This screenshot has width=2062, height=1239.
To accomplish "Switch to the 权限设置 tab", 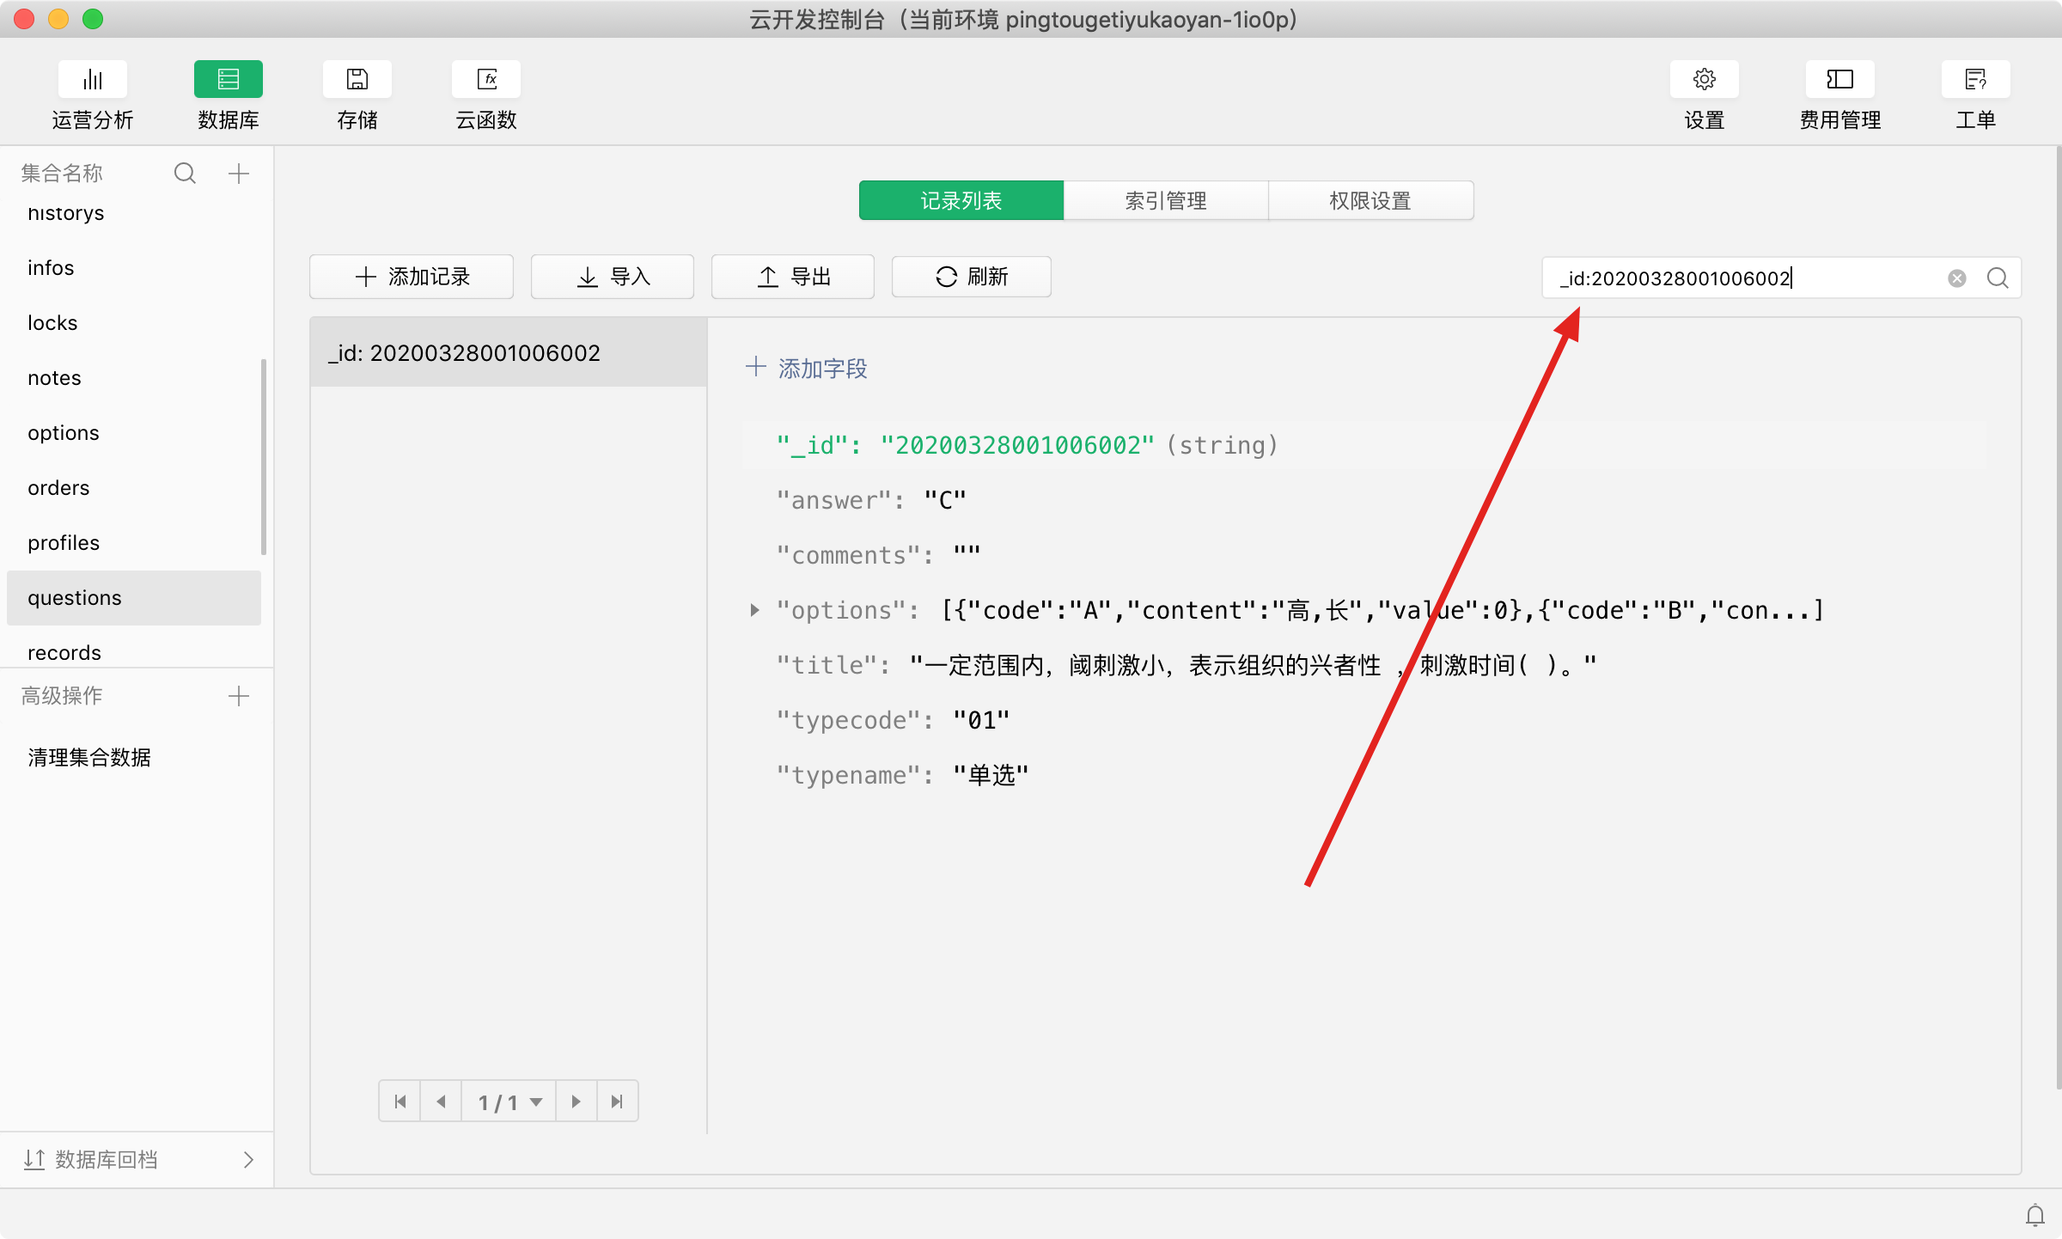I will (x=1370, y=200).
